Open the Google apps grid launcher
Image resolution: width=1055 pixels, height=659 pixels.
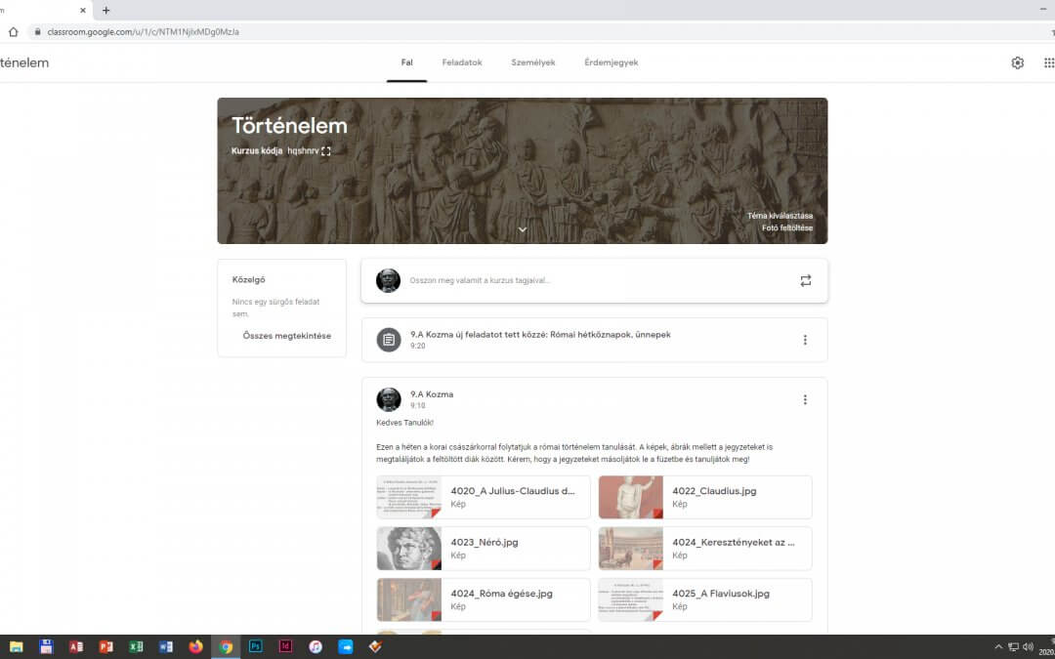pos(1049,62)
